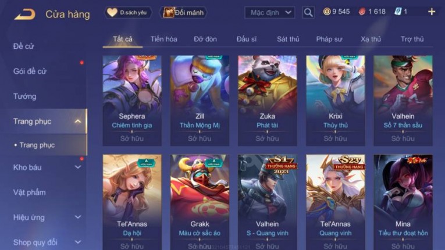Screen dimensions: 445x250
Task: Tap the gold coin balance icon
Action: 327,12
